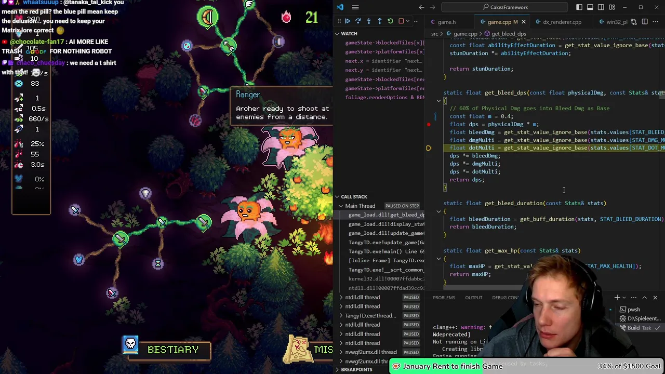Open the VS Code hamburger menu
This screenshot has height=374, width=665.
tap(355, 7)
